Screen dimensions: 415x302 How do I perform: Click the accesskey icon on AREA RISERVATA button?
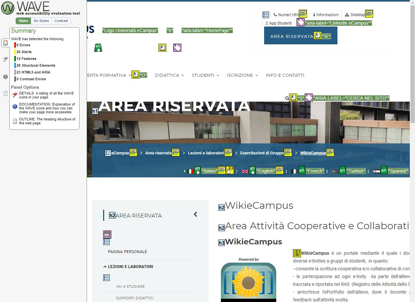pos(318,36)
